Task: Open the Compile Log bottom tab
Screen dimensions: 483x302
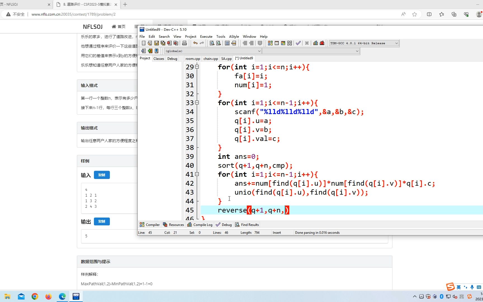Action: pos(200,225)
